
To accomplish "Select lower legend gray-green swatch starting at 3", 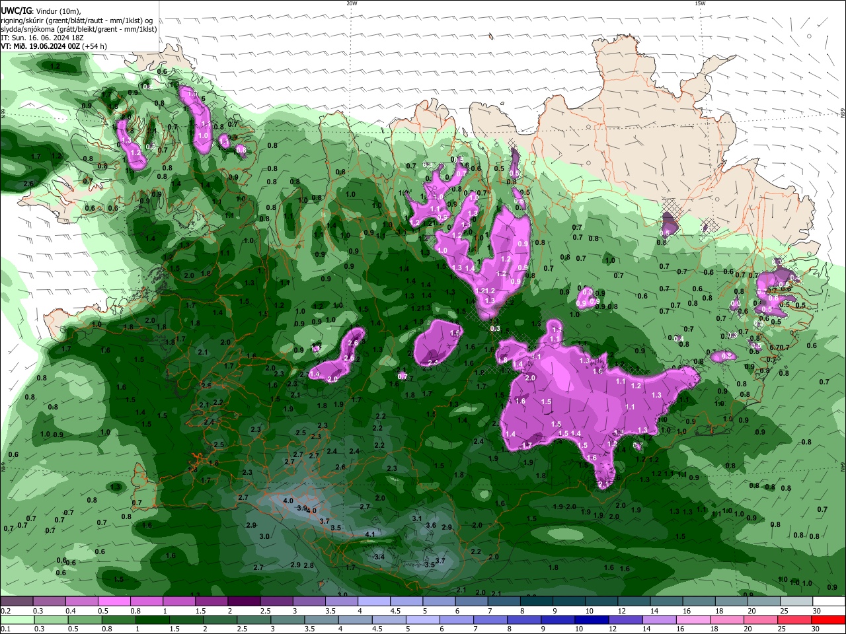I will coord(288,620).
